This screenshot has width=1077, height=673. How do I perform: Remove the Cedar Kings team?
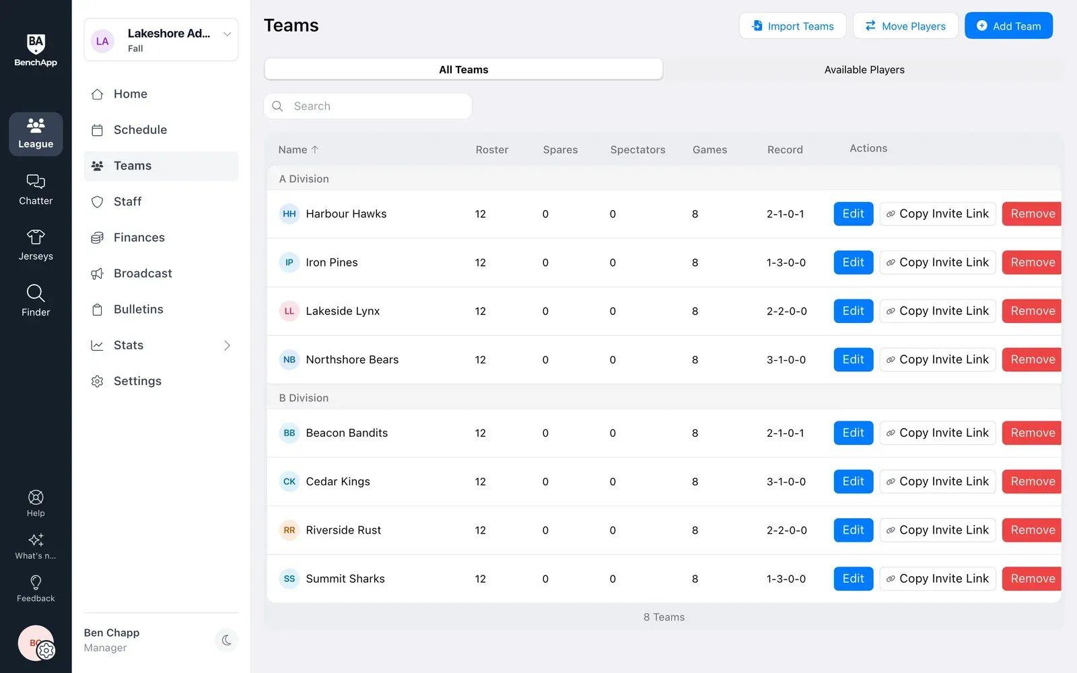(1032, 481)
